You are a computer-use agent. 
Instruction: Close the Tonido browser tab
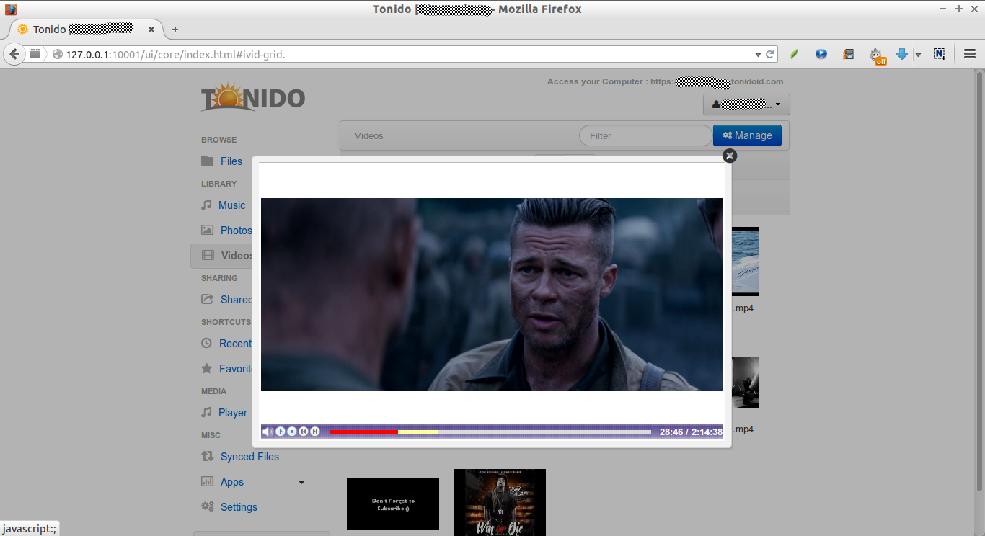click(x=151, y=30)
